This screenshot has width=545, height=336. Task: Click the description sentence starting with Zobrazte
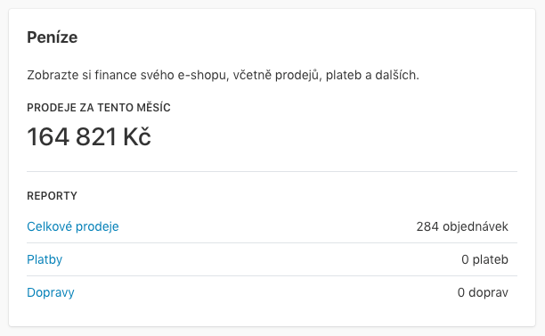tap(224, 75)
